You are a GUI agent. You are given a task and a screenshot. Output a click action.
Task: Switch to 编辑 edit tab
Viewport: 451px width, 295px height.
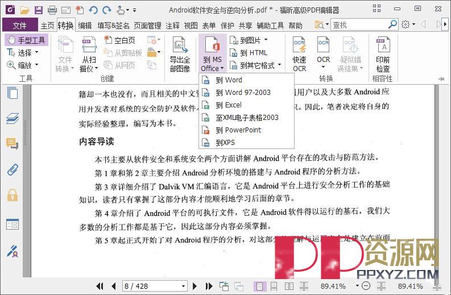coord(85,26)
